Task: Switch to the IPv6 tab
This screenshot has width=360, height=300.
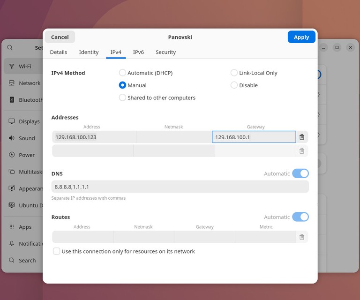Action: click(x=138, y=52)
